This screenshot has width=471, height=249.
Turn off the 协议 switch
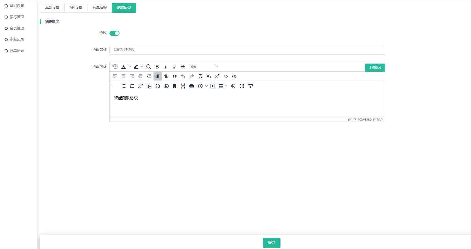[x=114, y=33]
